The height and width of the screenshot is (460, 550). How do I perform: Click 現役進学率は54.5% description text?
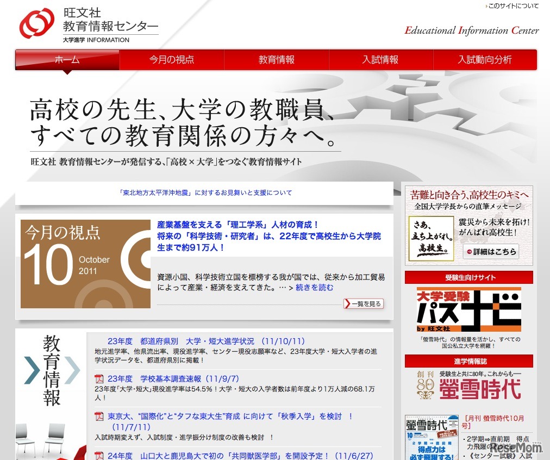[235, 393]
